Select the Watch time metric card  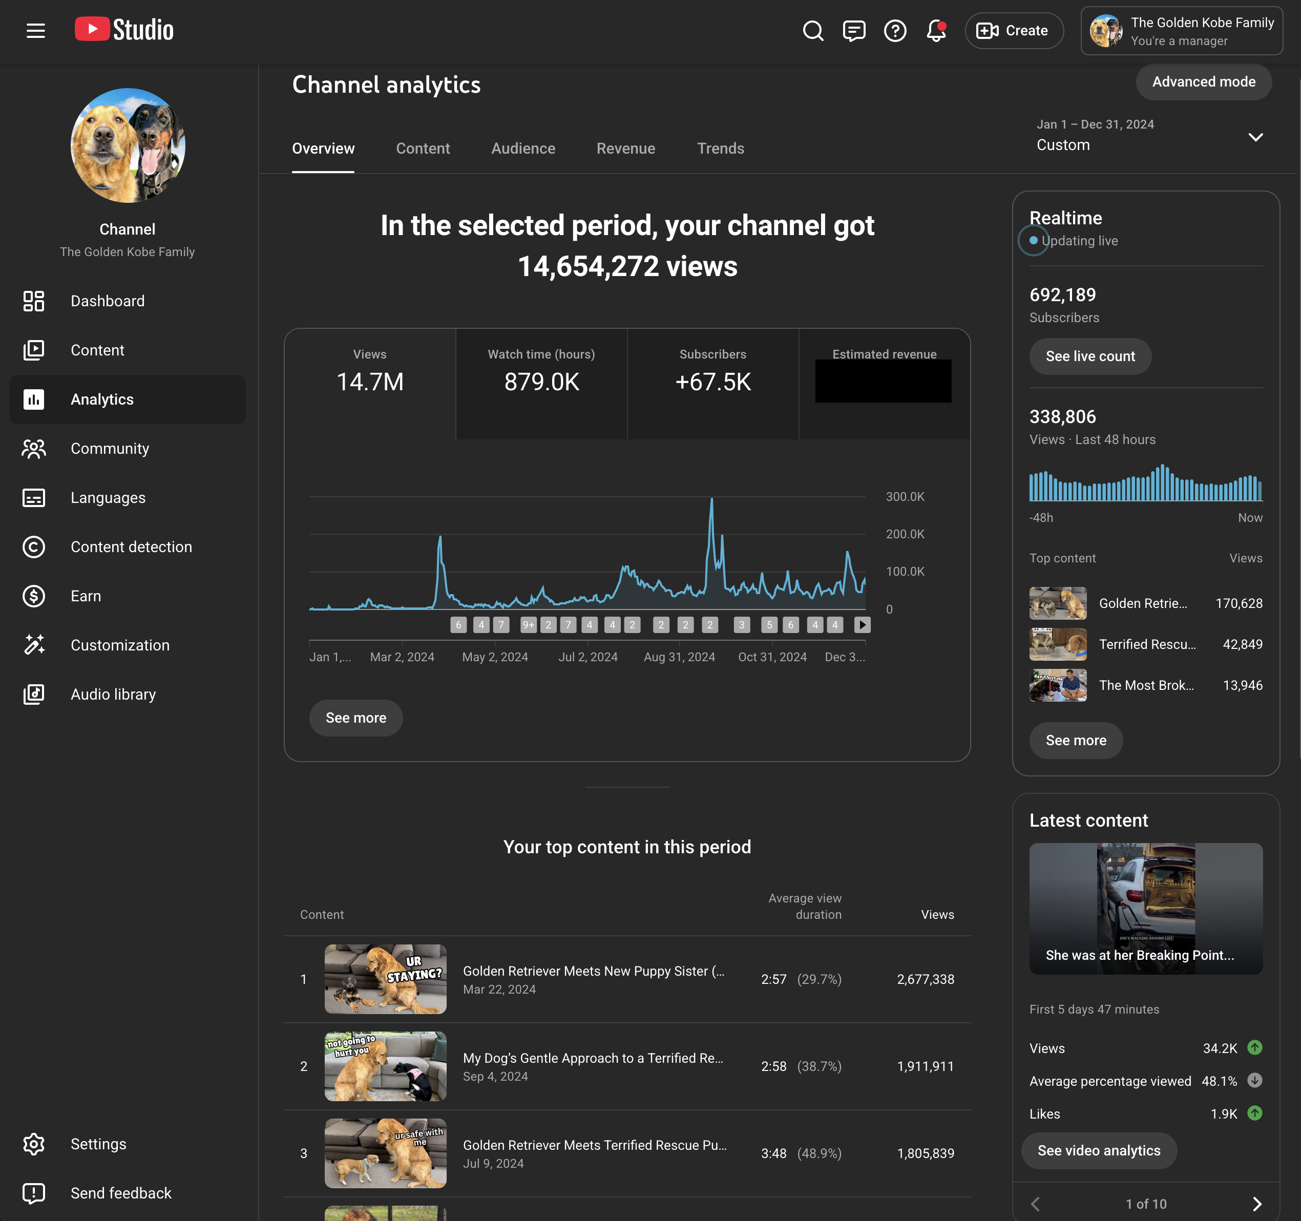click(x=541, y=383)
